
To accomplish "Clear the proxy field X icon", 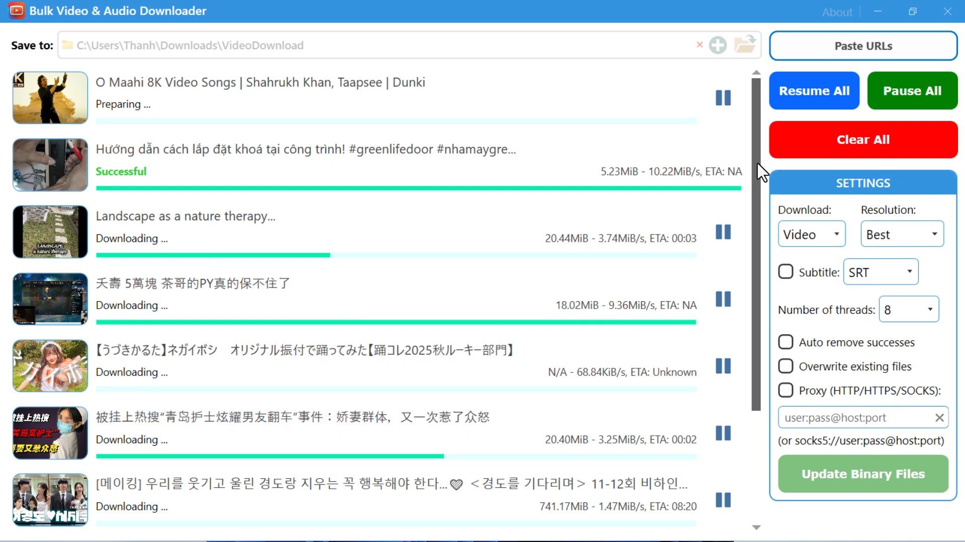I will pyautogui.click(x=939, y=418).
